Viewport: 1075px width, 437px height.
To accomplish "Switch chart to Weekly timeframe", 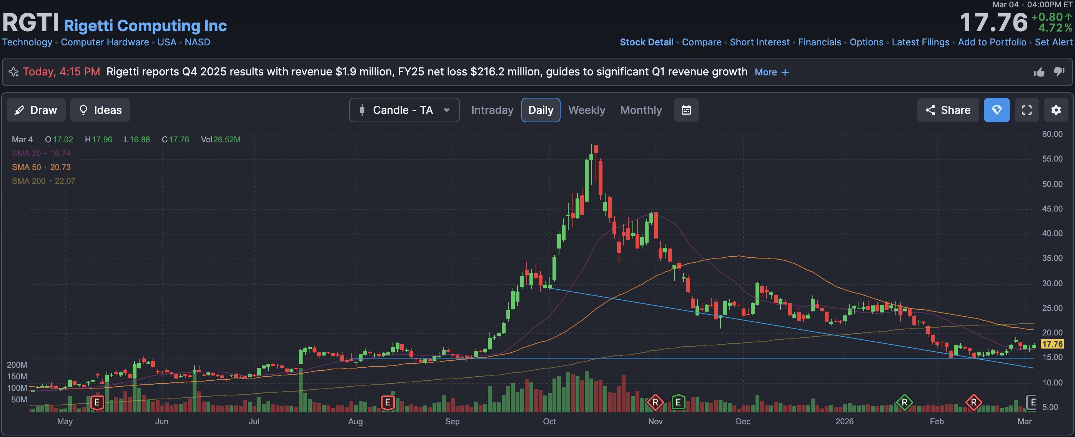I will click(586, 110).
